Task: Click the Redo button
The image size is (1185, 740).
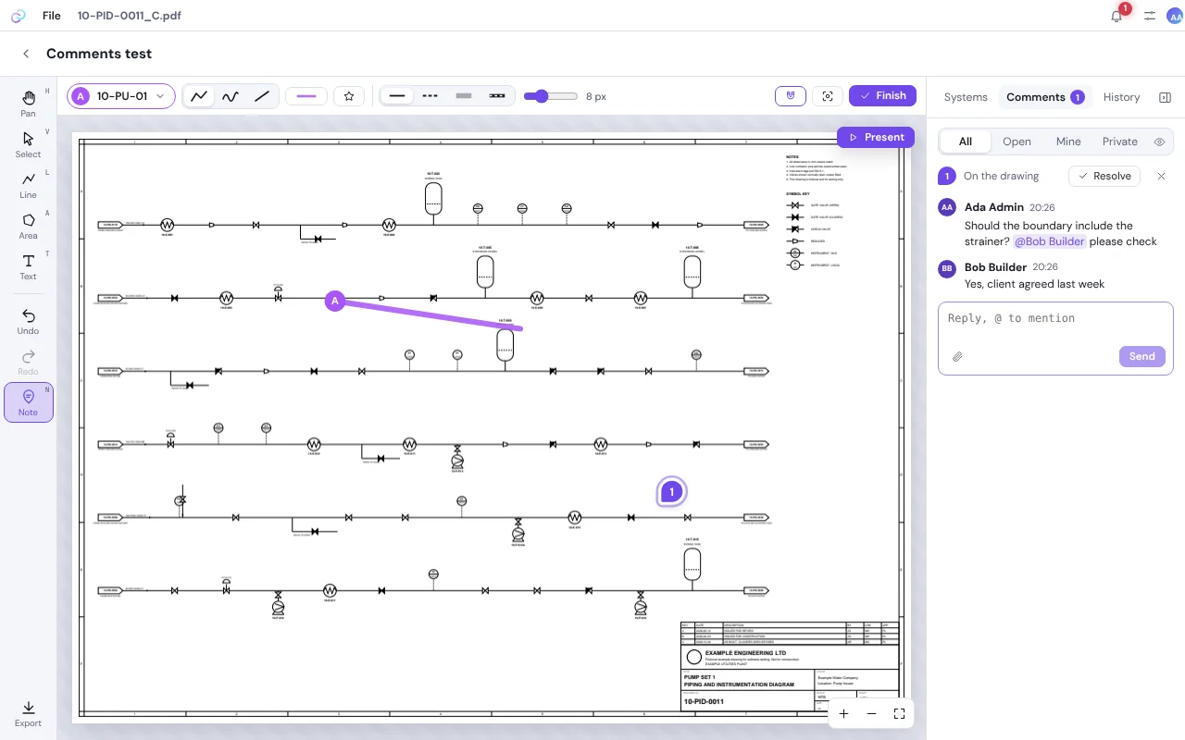Action: pos(28,363)
